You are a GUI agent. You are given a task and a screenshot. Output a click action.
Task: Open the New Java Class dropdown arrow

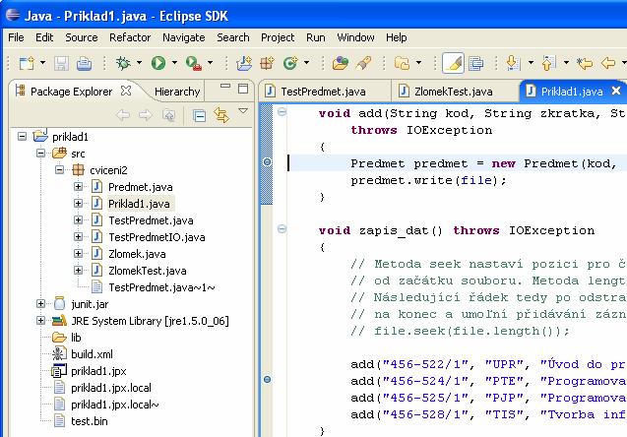(307, 63)
